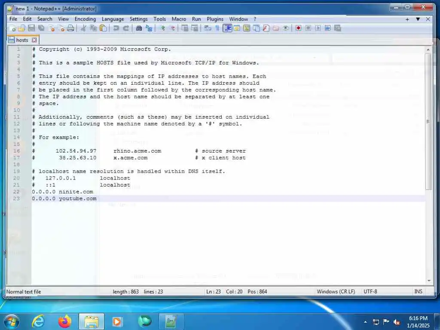This screenshot has width=440, height=330.
Task: Save the file with the floppy icon
Action: pos(31,28)
